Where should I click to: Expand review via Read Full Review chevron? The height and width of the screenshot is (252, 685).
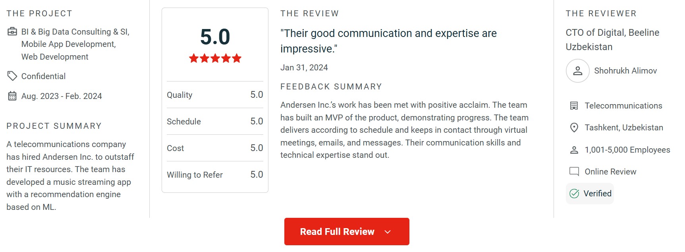[x=388, y=232]
